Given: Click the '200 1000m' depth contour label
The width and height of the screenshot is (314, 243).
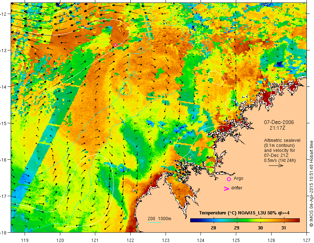Looking at the screenshot, I should [x=159, y=219].
